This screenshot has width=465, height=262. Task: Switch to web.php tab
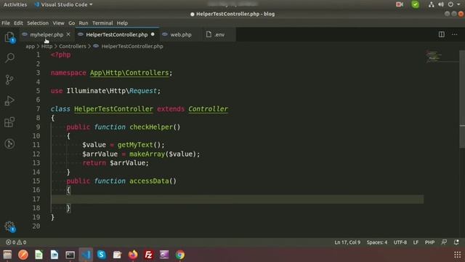pyautogui.click(x=181, y=34)
